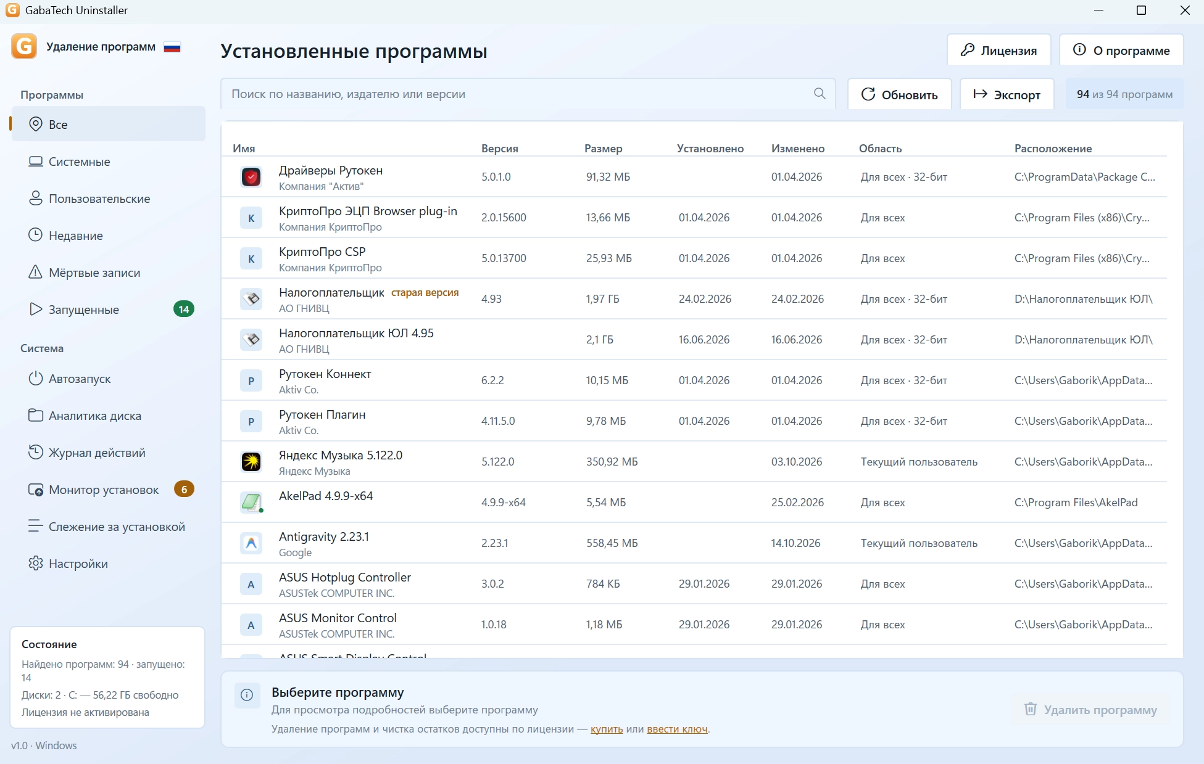The image size is (1204, 764).
Task: Click the Обновить refresh button
Action: [899, 94]
